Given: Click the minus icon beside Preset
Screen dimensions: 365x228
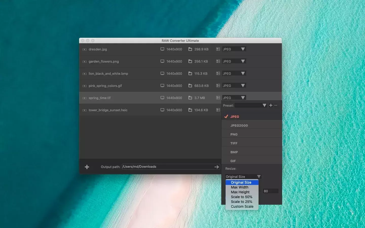Looking at the screenshot, I should point(276,105).
